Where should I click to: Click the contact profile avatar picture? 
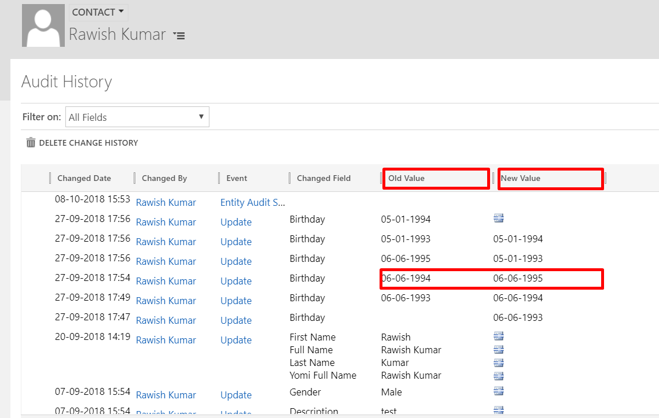click(x=43, y=25)
